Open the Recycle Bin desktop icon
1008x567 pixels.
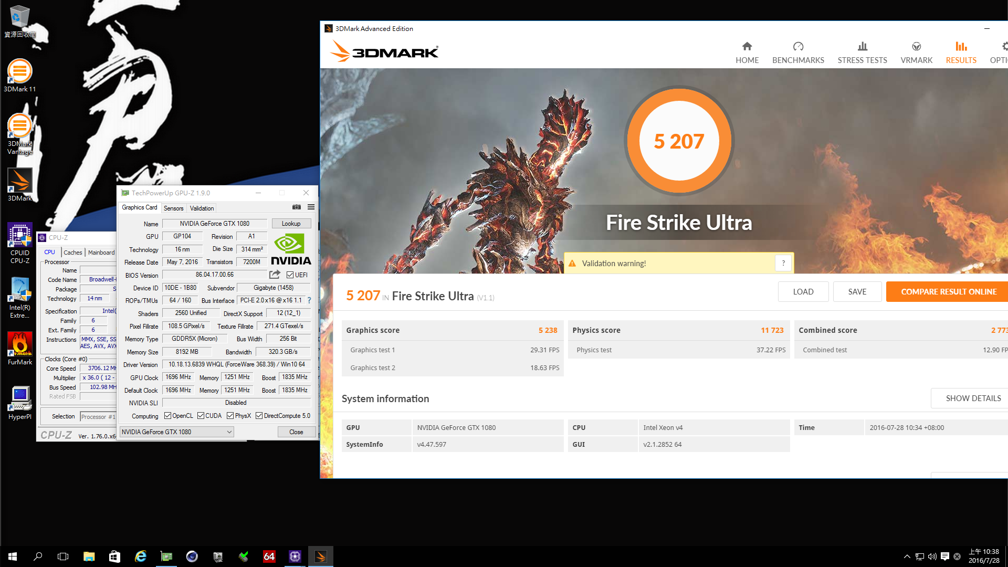(x=19, y=21)
